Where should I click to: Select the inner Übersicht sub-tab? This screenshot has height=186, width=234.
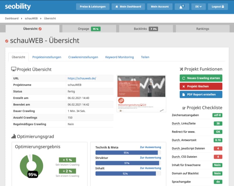pos(18,57)
